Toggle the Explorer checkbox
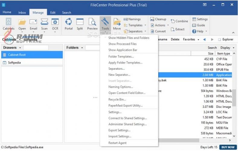The image size is (238, 151). point(220,40)
